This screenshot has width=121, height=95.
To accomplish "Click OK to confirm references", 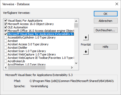I will tap(106, 14).
